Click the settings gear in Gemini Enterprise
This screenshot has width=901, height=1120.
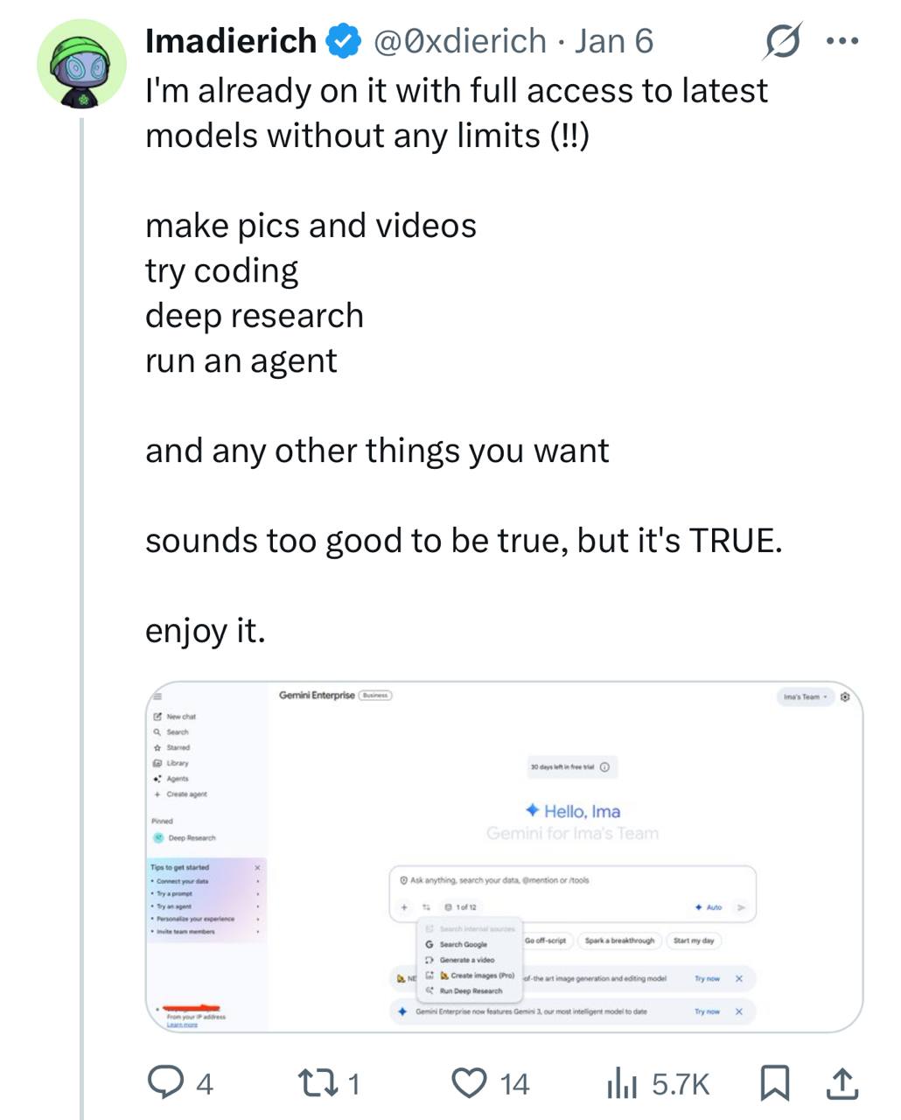[845, 697]
